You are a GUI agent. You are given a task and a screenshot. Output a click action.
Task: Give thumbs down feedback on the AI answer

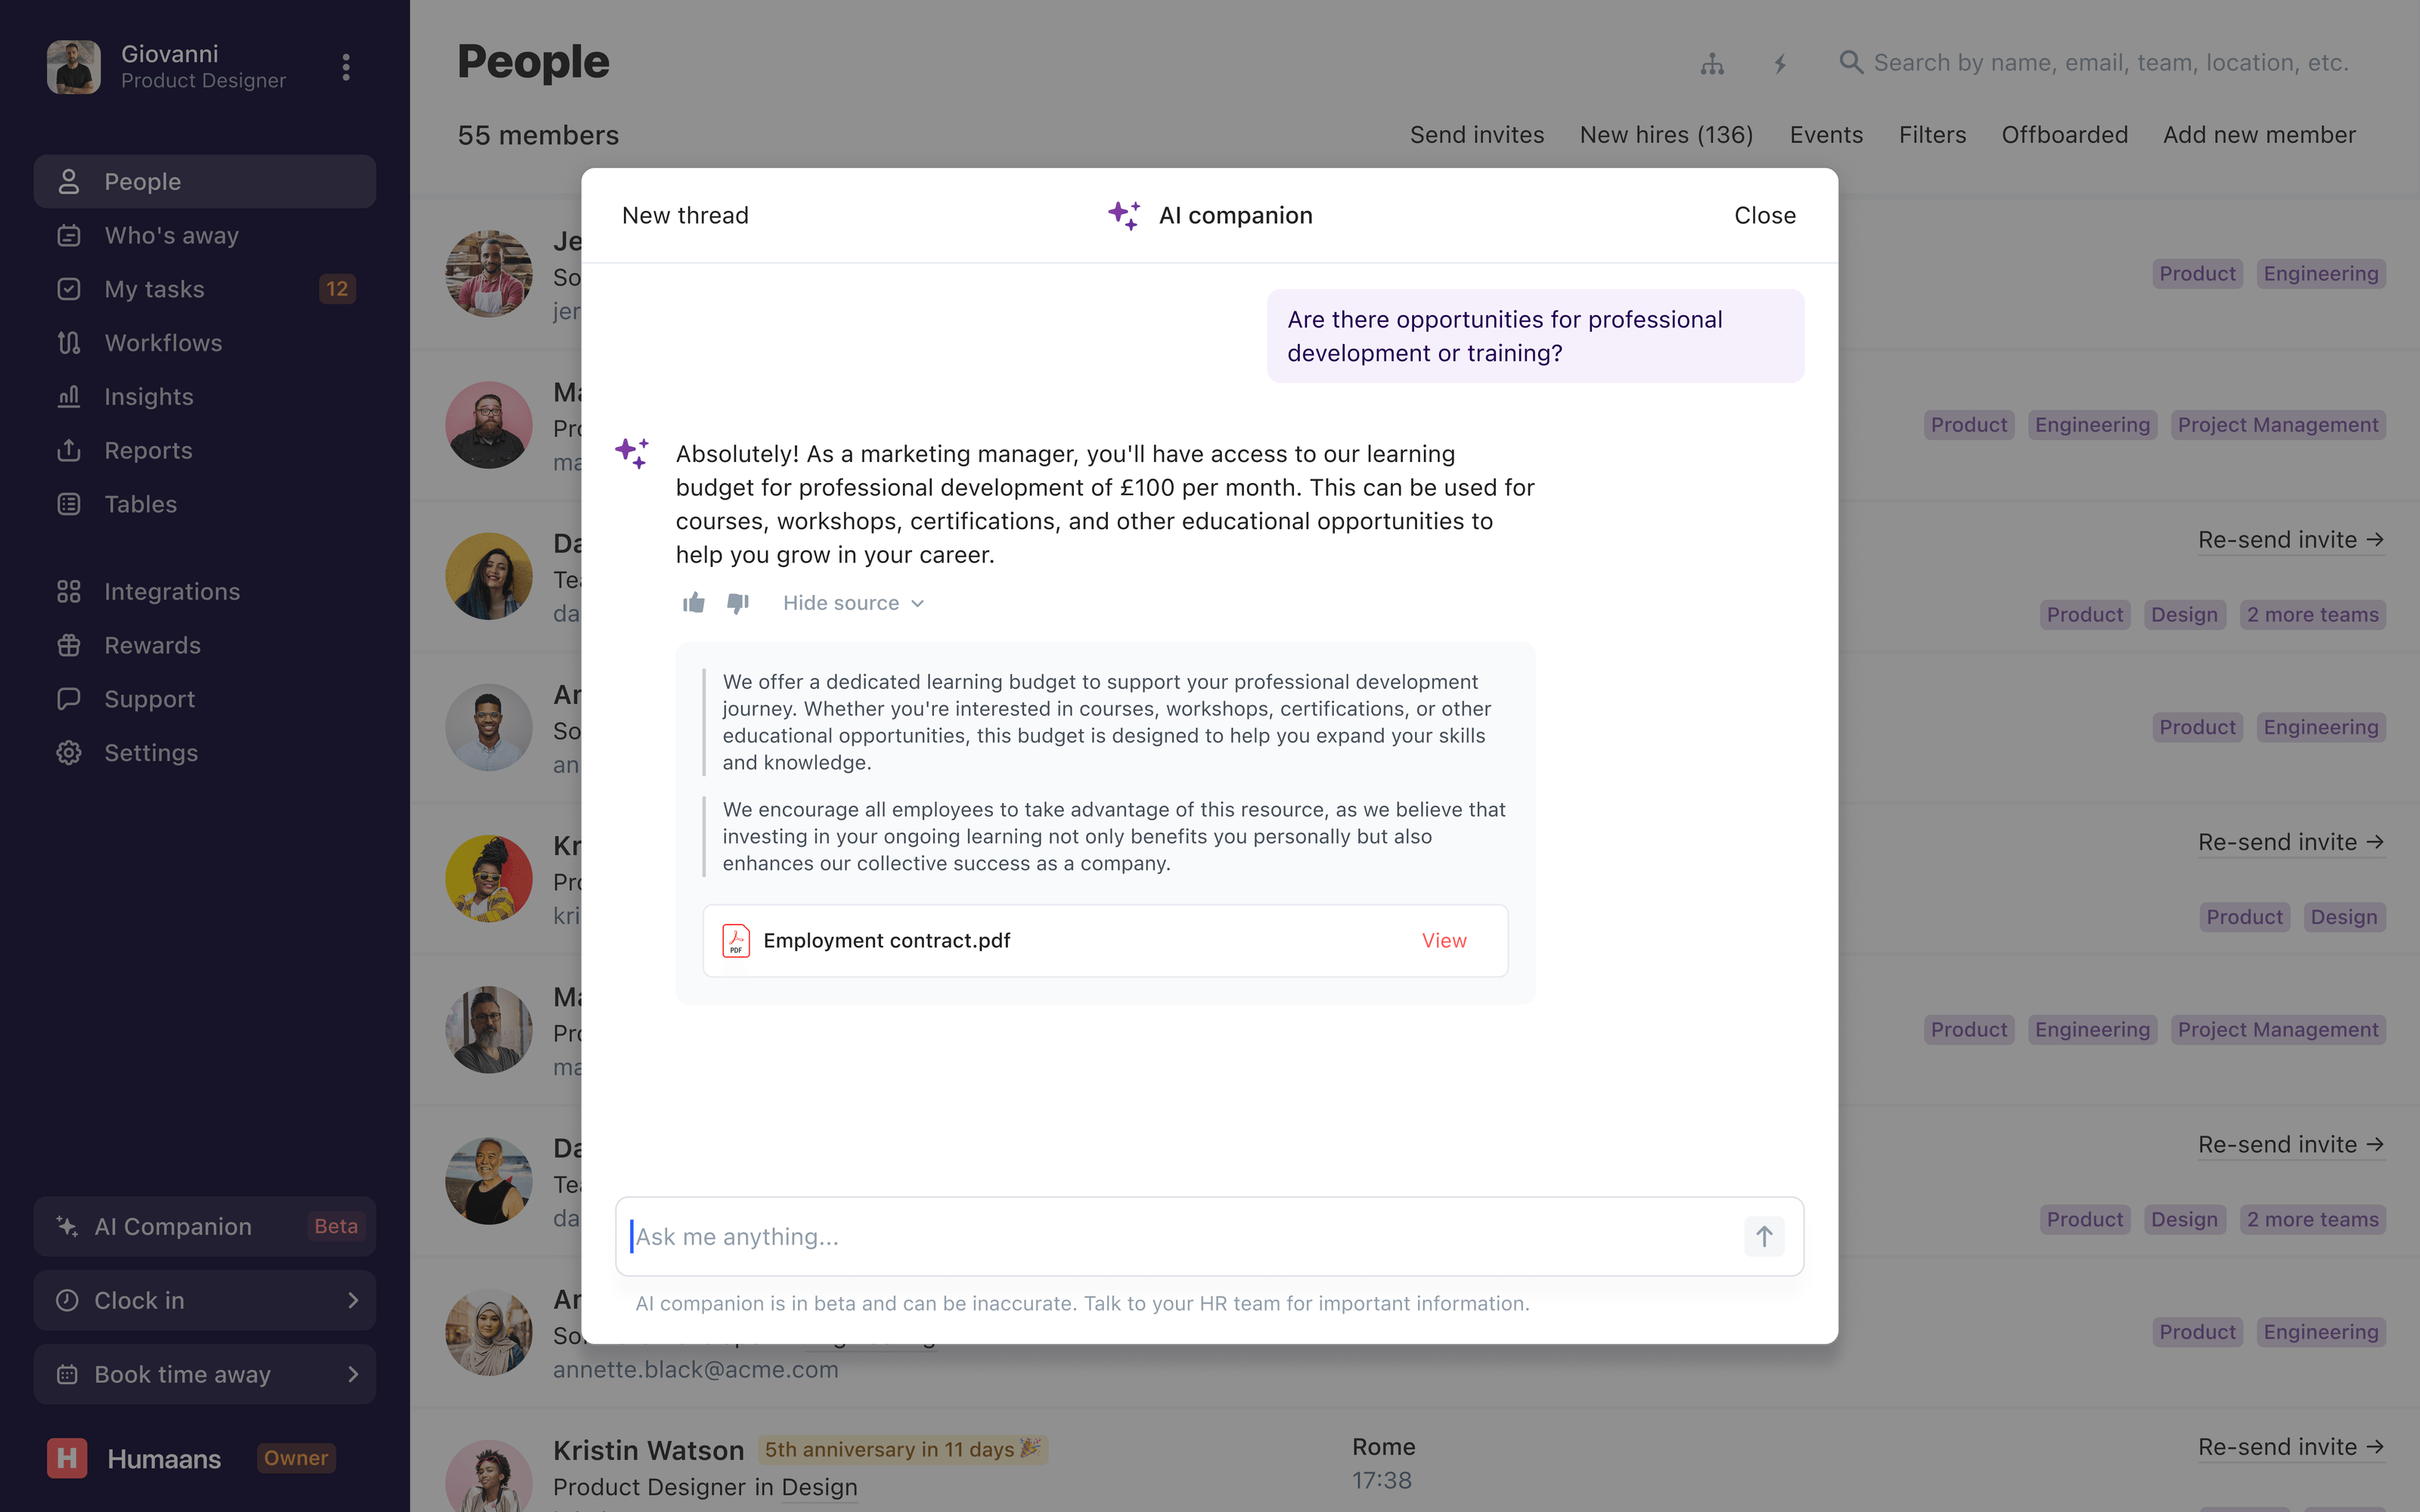738,602
